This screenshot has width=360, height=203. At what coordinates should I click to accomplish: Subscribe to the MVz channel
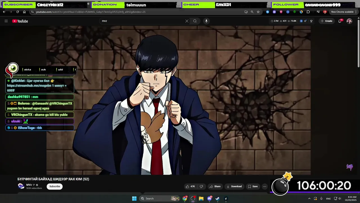click(55, 186)
